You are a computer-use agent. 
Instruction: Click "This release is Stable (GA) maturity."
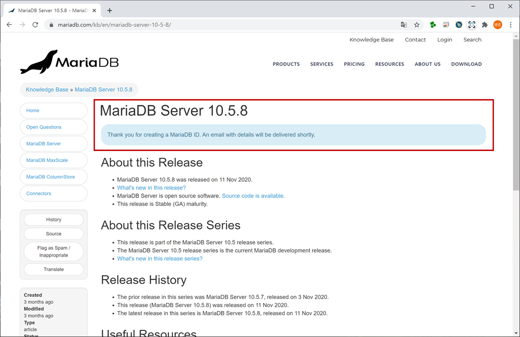[x=162, y=204]
